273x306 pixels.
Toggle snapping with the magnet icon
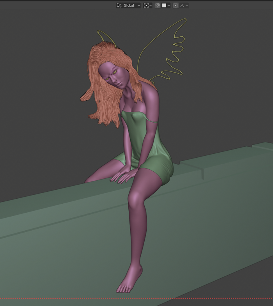pyautogui.click(x=158, y=5)
